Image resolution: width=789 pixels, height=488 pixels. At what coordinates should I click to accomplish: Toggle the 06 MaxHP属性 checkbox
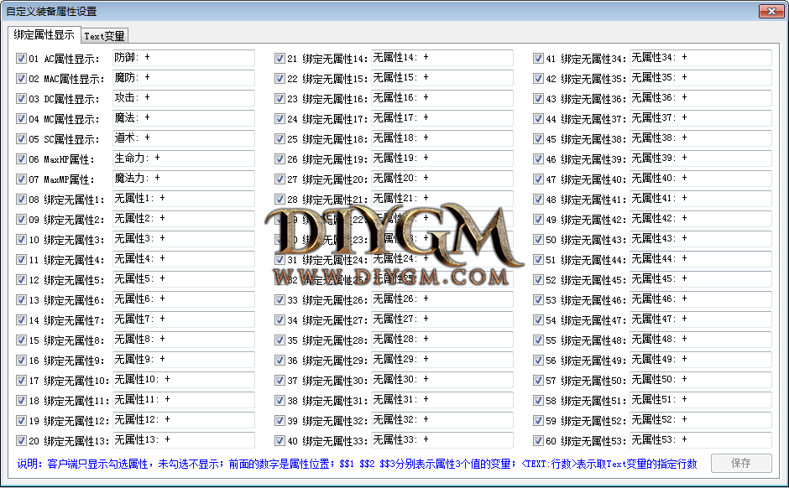click(x=21, y=158)
